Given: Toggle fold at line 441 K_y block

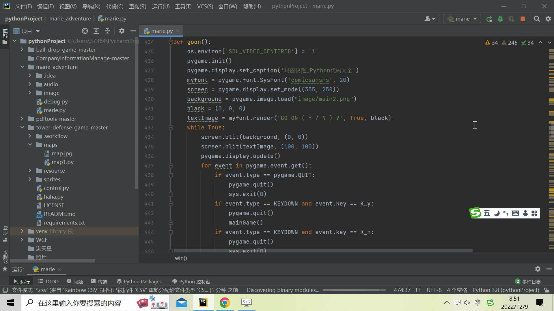Looking at the screenshot, I should click(x=171, y=204).
